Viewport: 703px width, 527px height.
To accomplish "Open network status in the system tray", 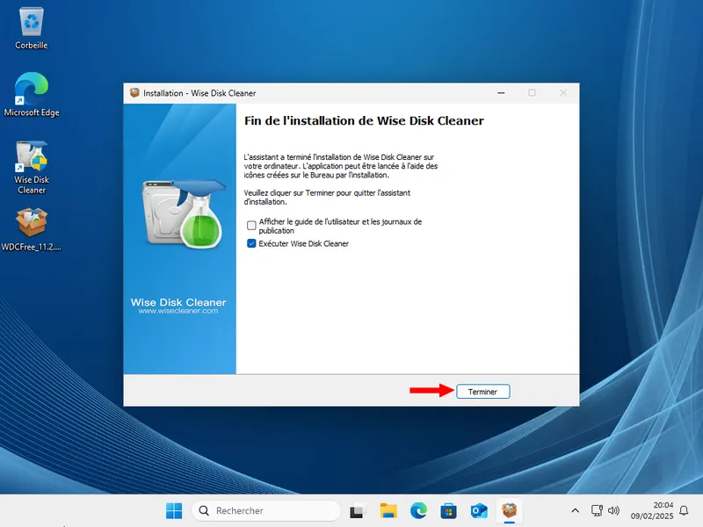I will [x=597, y=510].
